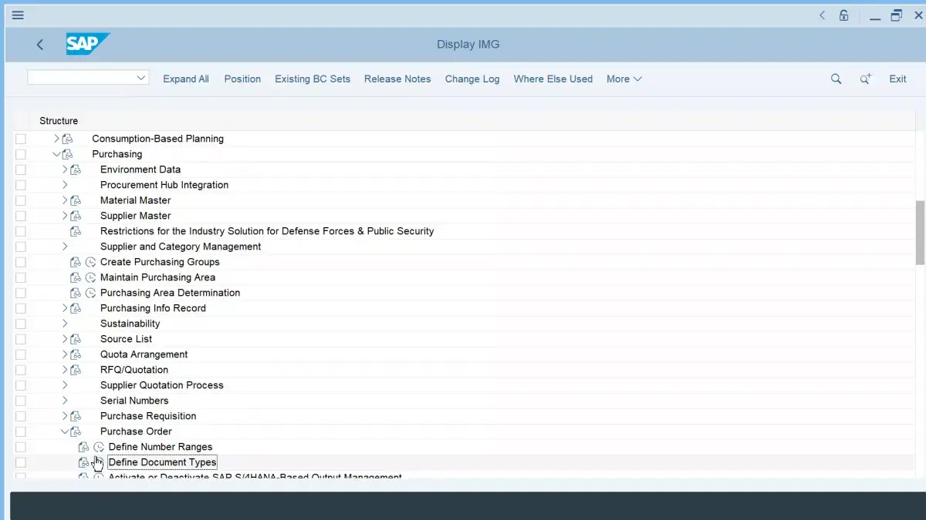Click the Find Next magnifier-plus icon
The height and width of the screenshot is (520, 926).
pos(866,79)
